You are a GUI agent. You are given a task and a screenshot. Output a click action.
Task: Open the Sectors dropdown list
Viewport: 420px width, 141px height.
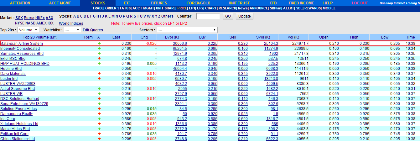187,30
